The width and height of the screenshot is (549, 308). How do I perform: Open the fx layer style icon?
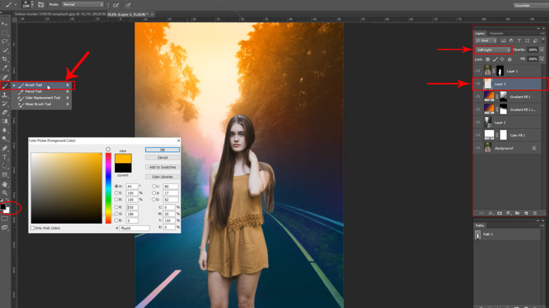tap(490, 211)
